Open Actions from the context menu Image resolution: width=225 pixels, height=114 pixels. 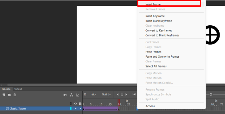(150, 106)
